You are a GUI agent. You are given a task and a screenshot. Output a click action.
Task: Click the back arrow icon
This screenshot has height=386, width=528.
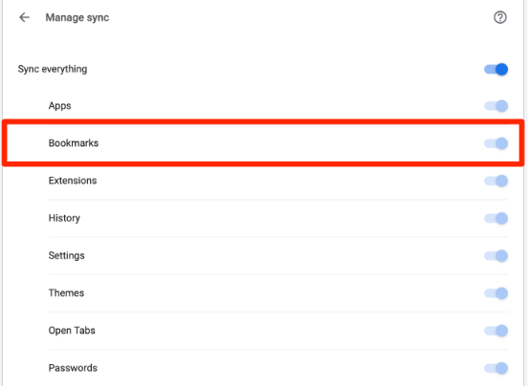click(x=24, y=17)
